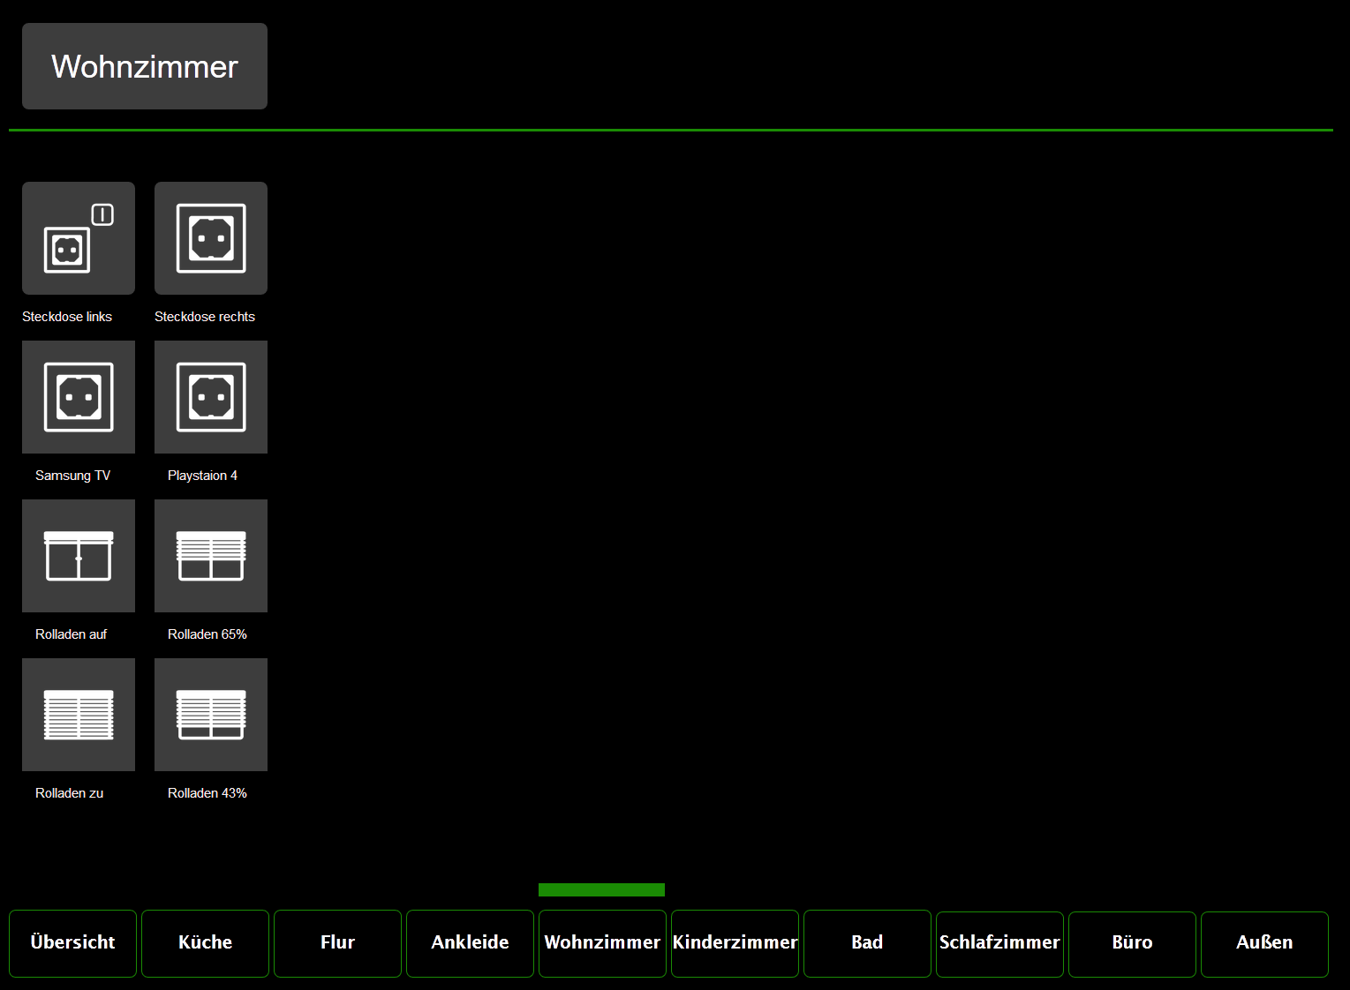Set shutters using Rolladen 65% icon
The height and width of the screenshot is (990, 1350).
(x=211, y=556)
